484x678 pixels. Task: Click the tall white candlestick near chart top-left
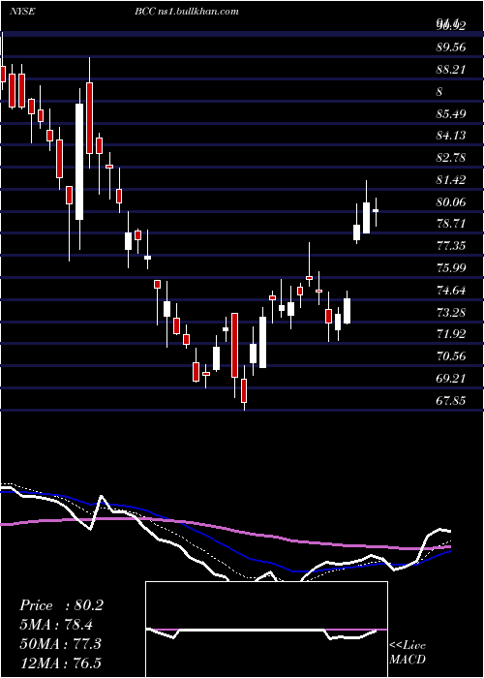(79, 162)
